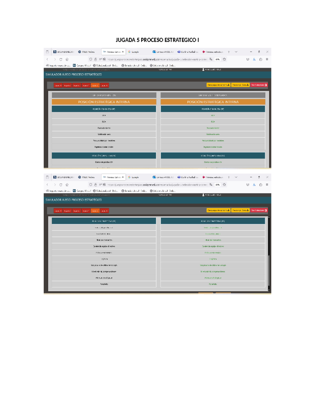Open the downloads arrow icon in the top browser toolbar

click(x=254, y=59)
